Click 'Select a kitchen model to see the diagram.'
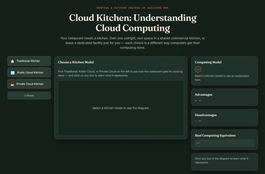Screen dimensions: 265x174 click(x=121, y=108)
